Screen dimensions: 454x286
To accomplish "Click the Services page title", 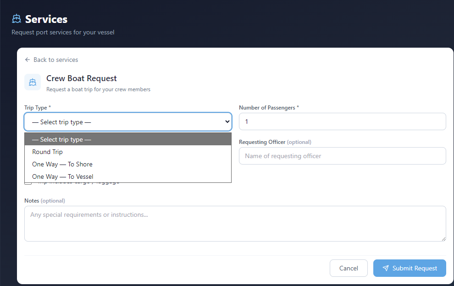I will pyautogui.click(x=46, y=19).
